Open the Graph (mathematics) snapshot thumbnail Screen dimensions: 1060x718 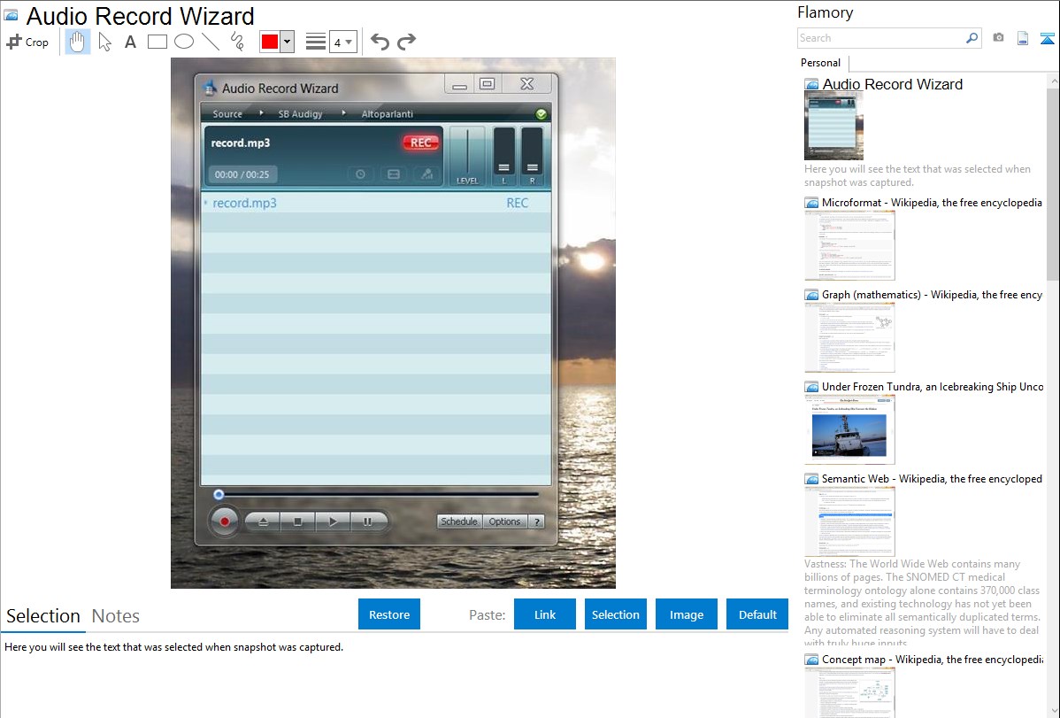click(849, 337)
